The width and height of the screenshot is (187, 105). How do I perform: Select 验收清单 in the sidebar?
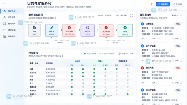coord(12,30)
